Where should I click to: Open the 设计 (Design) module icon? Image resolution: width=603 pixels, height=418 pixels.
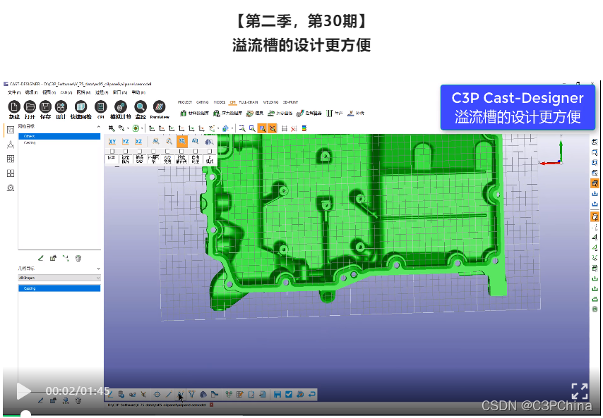(x=61, y=106)
